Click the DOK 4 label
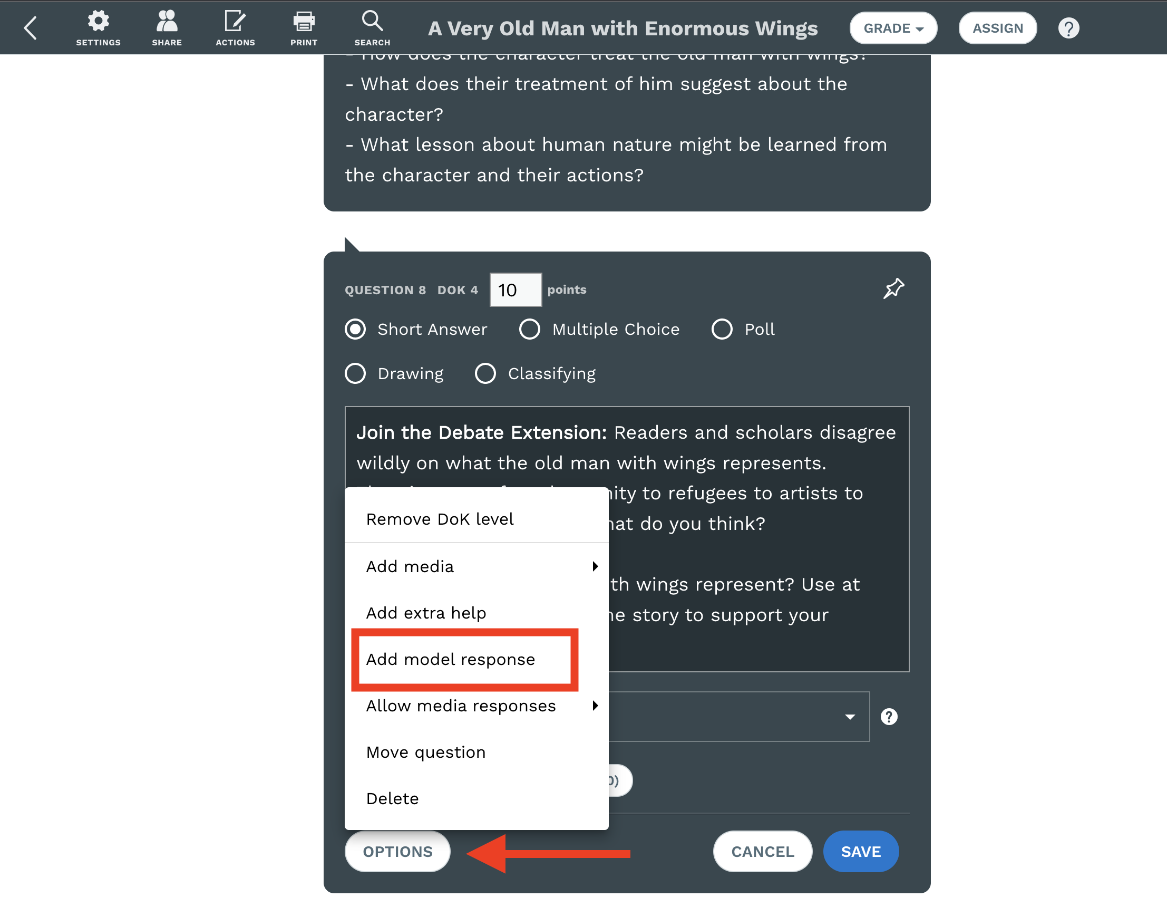The width and height of the screenshot is (1167, 907). click(458, 290)
